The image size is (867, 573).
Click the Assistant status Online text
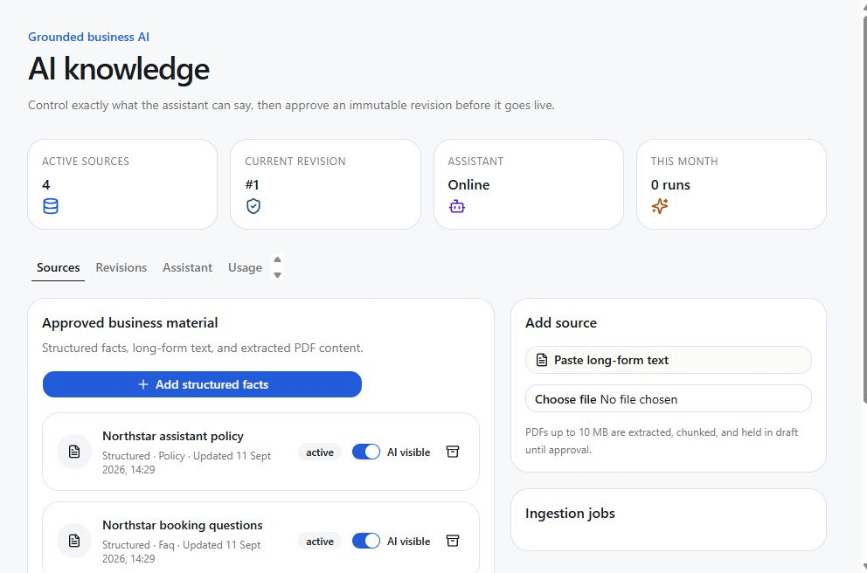click(x=468, y=184)
